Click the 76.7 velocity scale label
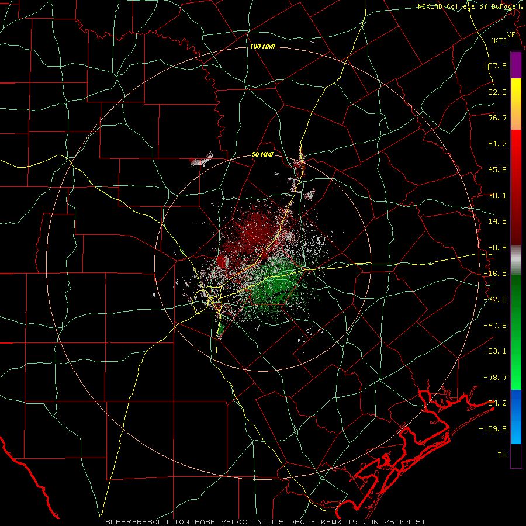526x526 pixels. coord(497,117)
